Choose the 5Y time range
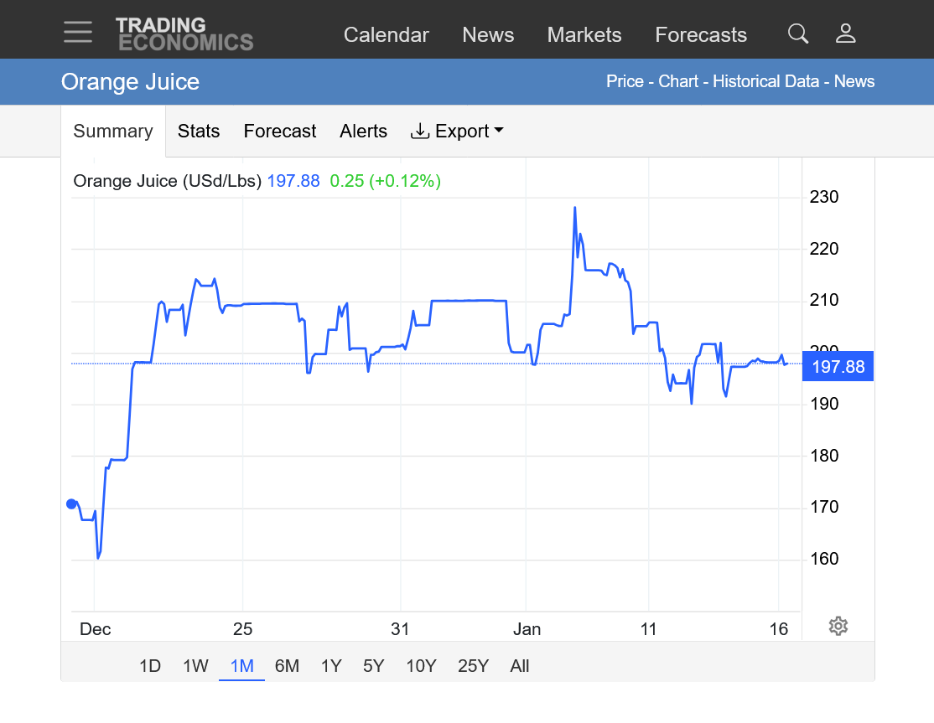 click(373, 666)
